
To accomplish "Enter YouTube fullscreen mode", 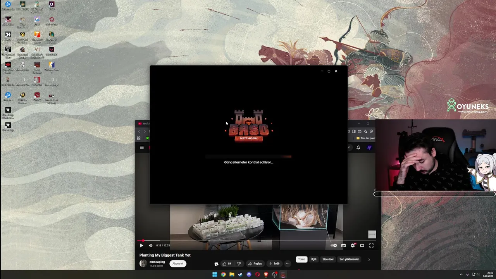I will (371, 245).
